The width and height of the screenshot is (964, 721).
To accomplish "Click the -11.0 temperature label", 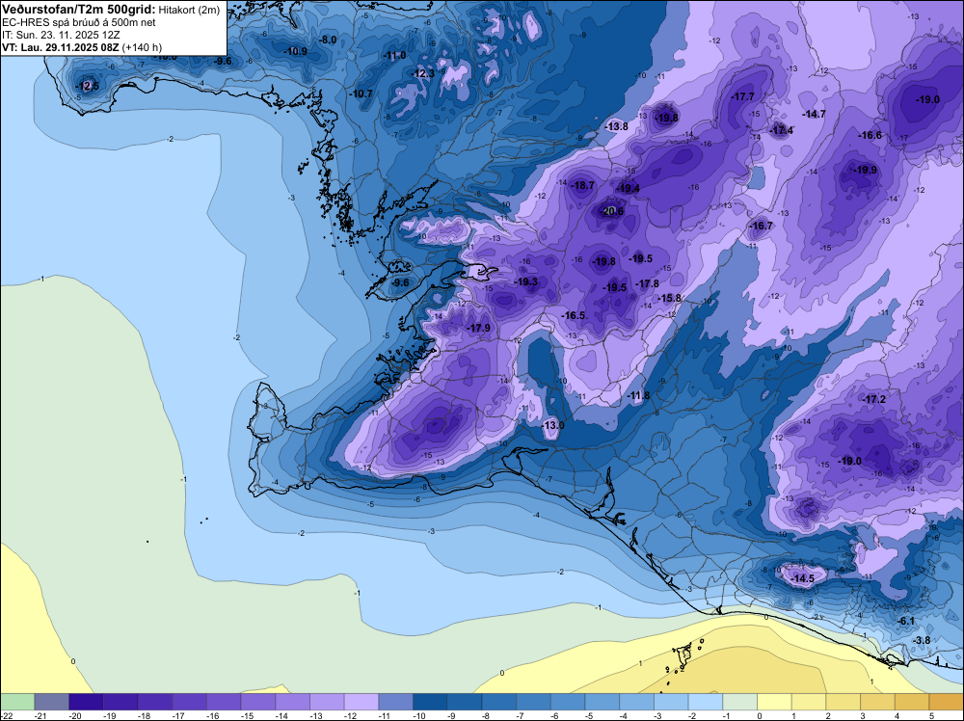I will (394, 56).
